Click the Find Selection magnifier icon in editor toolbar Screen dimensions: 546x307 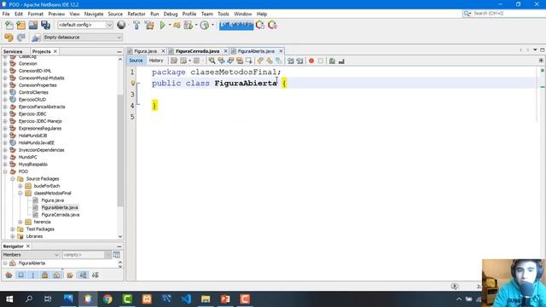coord(212,61)
